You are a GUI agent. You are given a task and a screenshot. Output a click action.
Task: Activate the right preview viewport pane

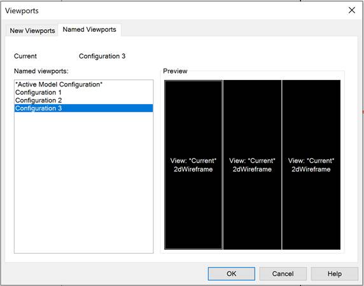click(311, 165)
